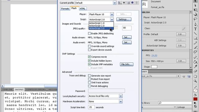Select the Zoom magnifier tool
The height and width of the screenshot is (112, 199).
[x=195, y=81]
